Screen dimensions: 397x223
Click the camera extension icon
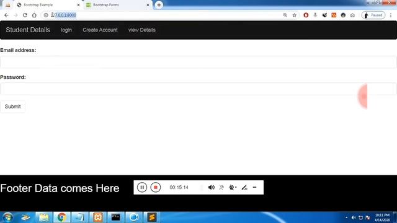(x=352, y=15)
